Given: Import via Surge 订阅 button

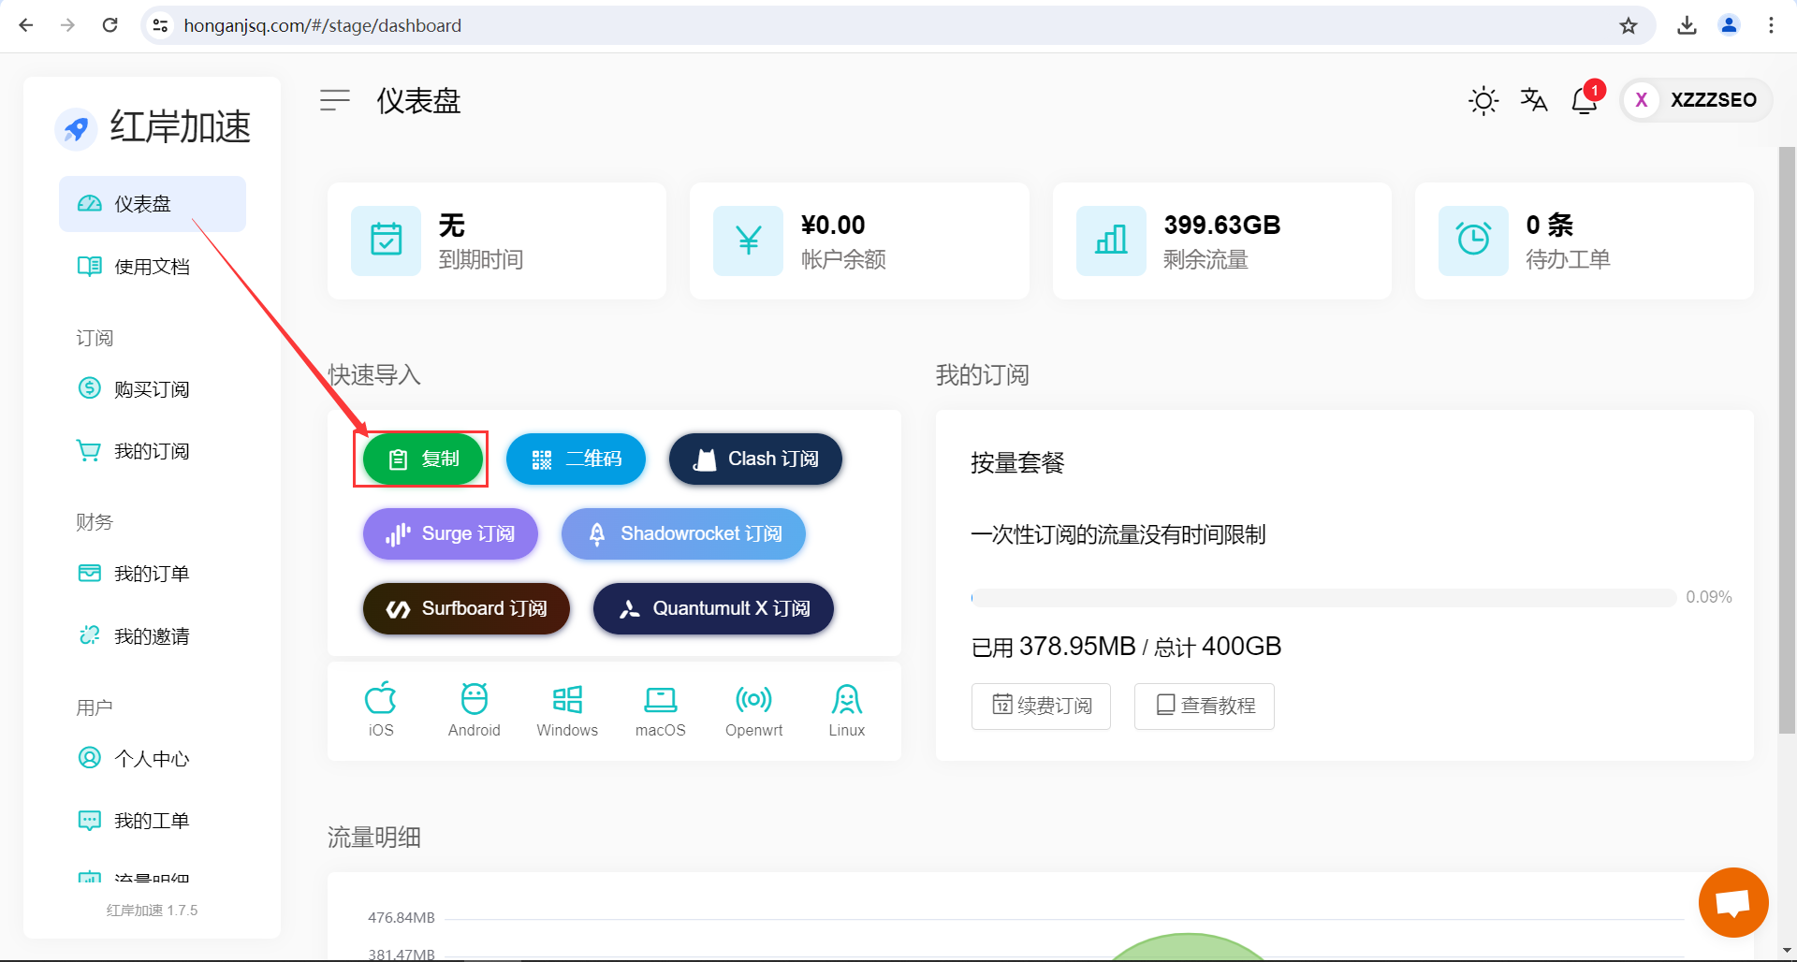Looking at the screenshot, I should pos(450,533).
